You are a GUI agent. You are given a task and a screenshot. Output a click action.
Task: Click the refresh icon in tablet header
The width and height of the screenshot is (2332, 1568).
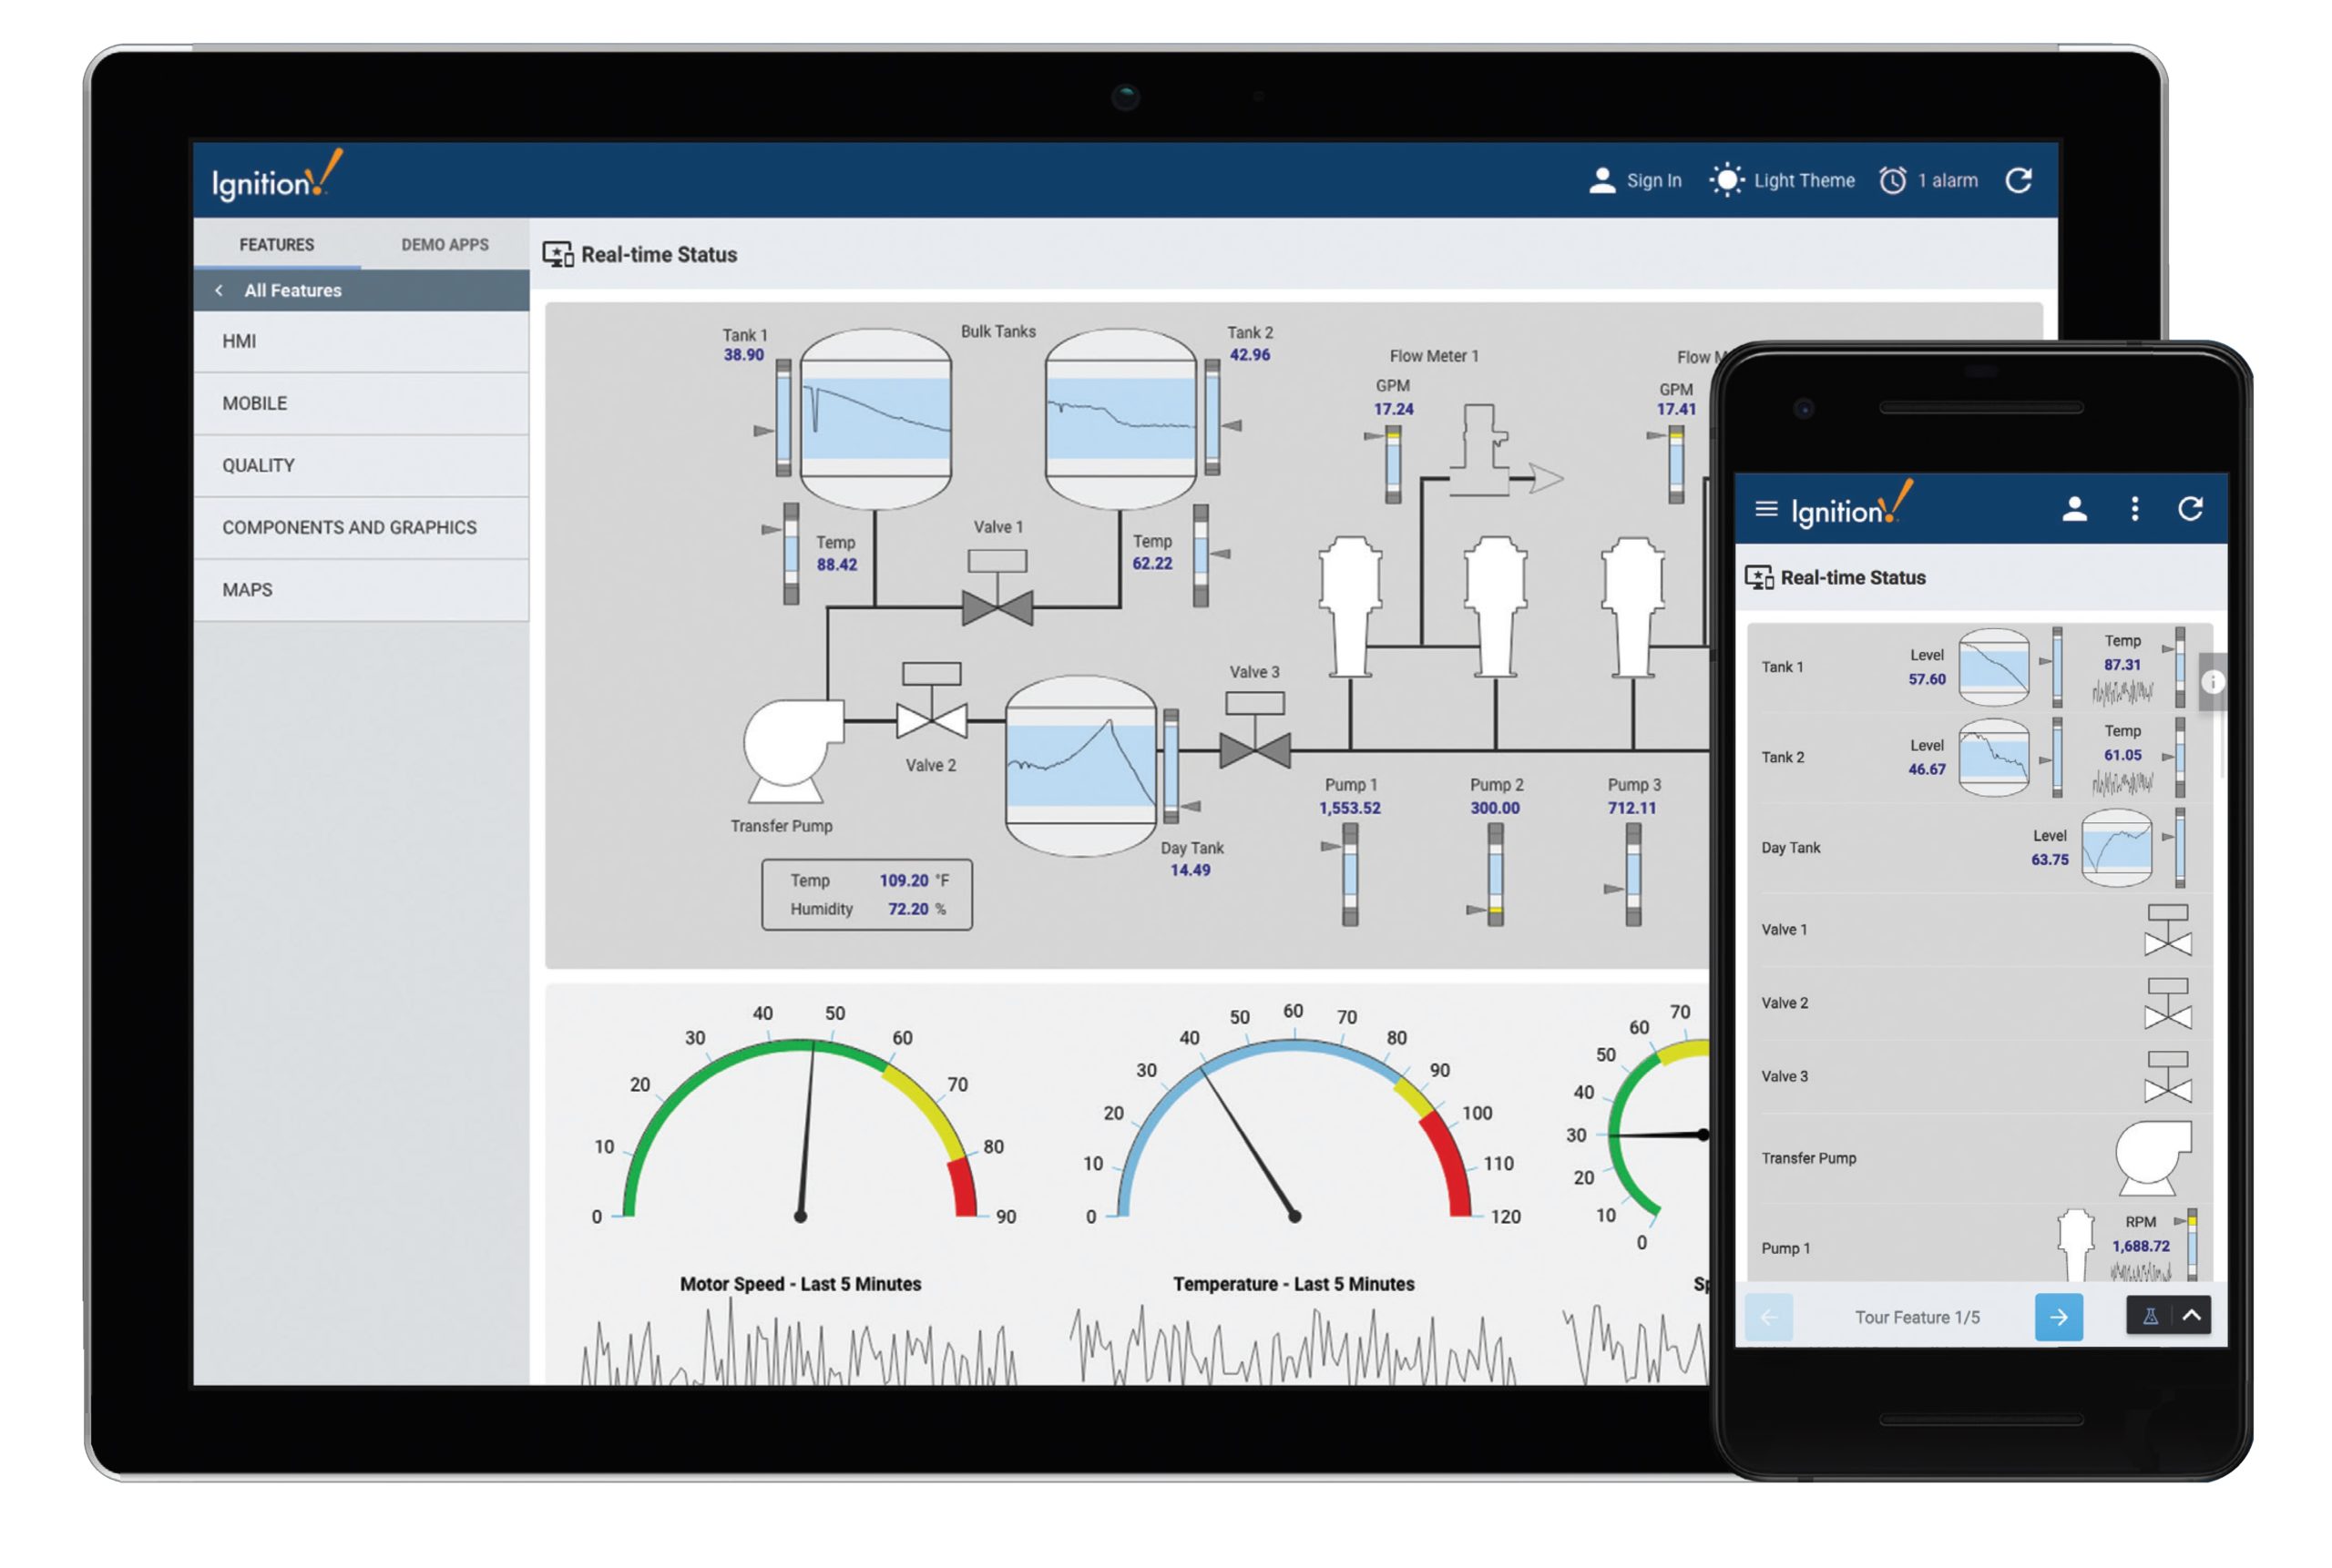[x=2018, y=181]
